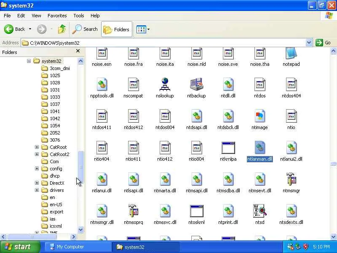Click the clock showing 5:10 PM
The height and width of the screenshot is (253, 337).
(x=321, y=247)
